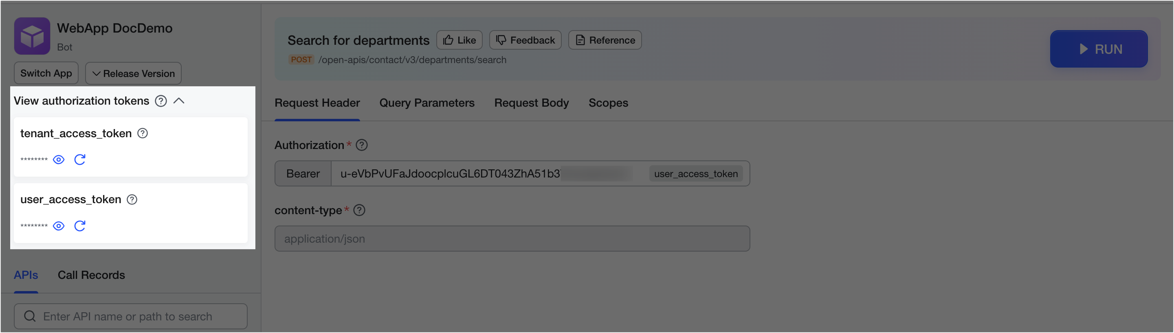Click the API name search field
The image size is (1174, 333).
tap(131, 316)
